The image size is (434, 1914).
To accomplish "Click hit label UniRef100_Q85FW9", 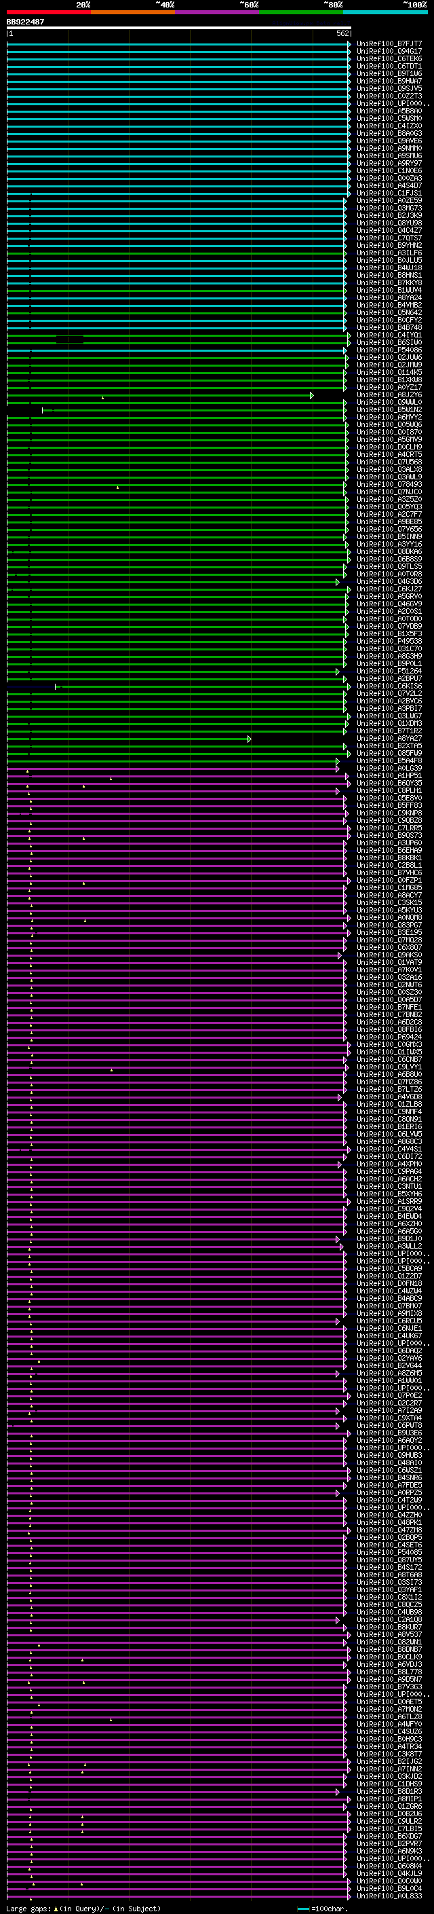I will click(x=389, y=754).
